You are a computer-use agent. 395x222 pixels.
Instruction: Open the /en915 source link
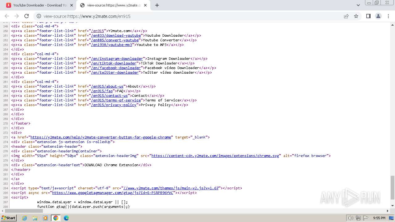click(97, 31)
